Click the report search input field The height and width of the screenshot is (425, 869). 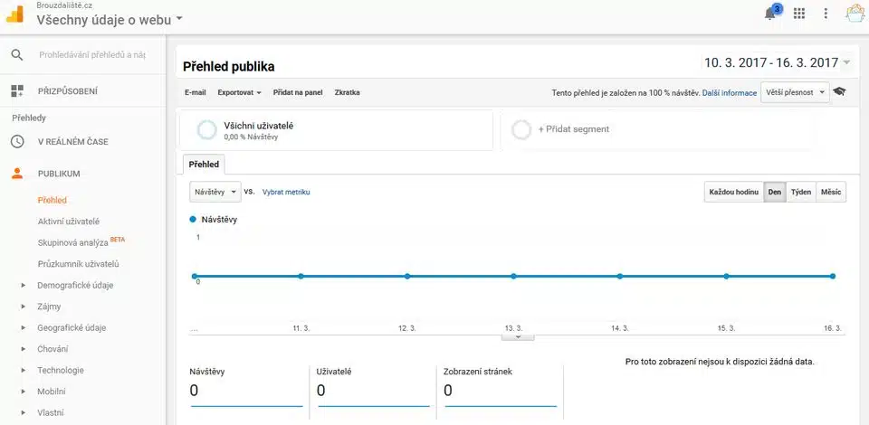[x=92, y=55]
